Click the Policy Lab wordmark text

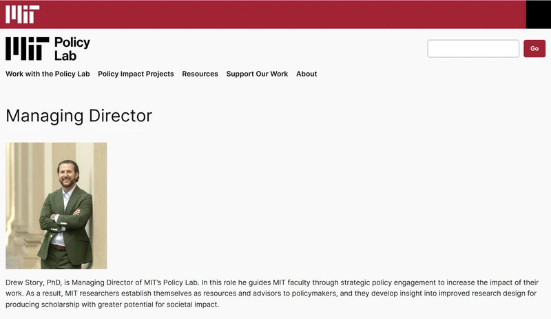tap(72, 49)
